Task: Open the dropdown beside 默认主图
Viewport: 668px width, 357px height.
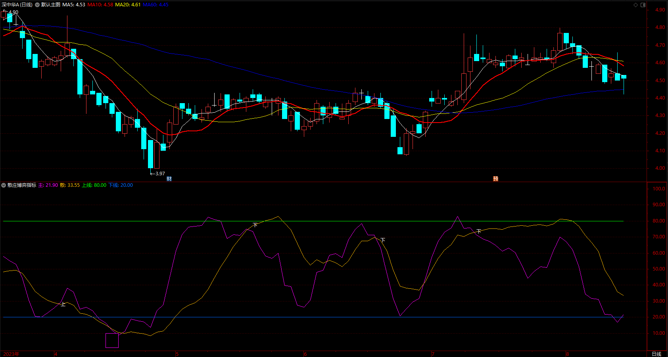Action: [37, 5]
